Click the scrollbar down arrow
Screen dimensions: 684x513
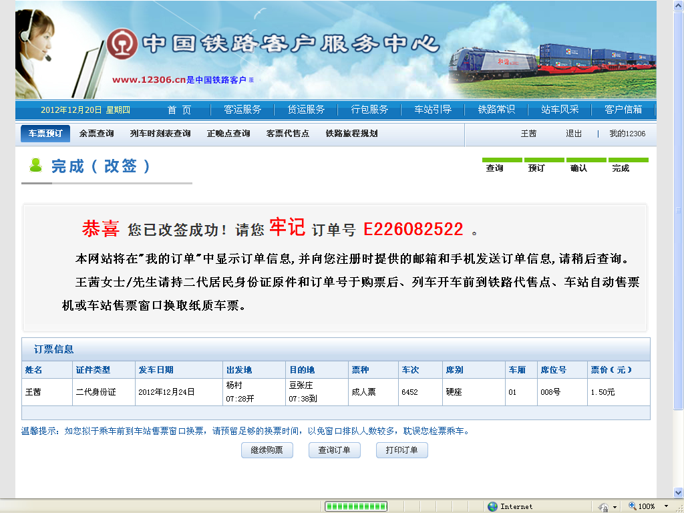click(679, 492)
